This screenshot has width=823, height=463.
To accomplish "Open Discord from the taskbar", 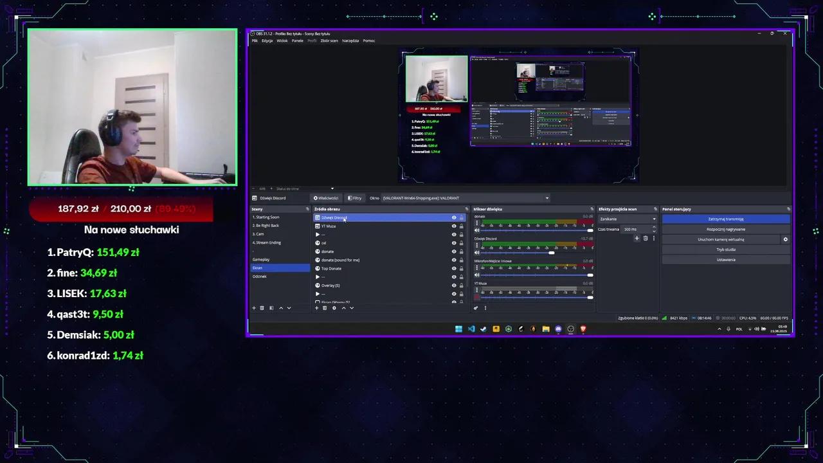I will click(x=558, y=329).
